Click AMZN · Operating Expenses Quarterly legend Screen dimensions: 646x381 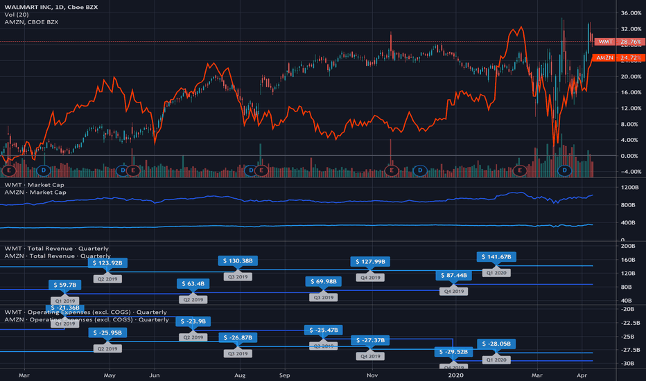coord(87,319)
